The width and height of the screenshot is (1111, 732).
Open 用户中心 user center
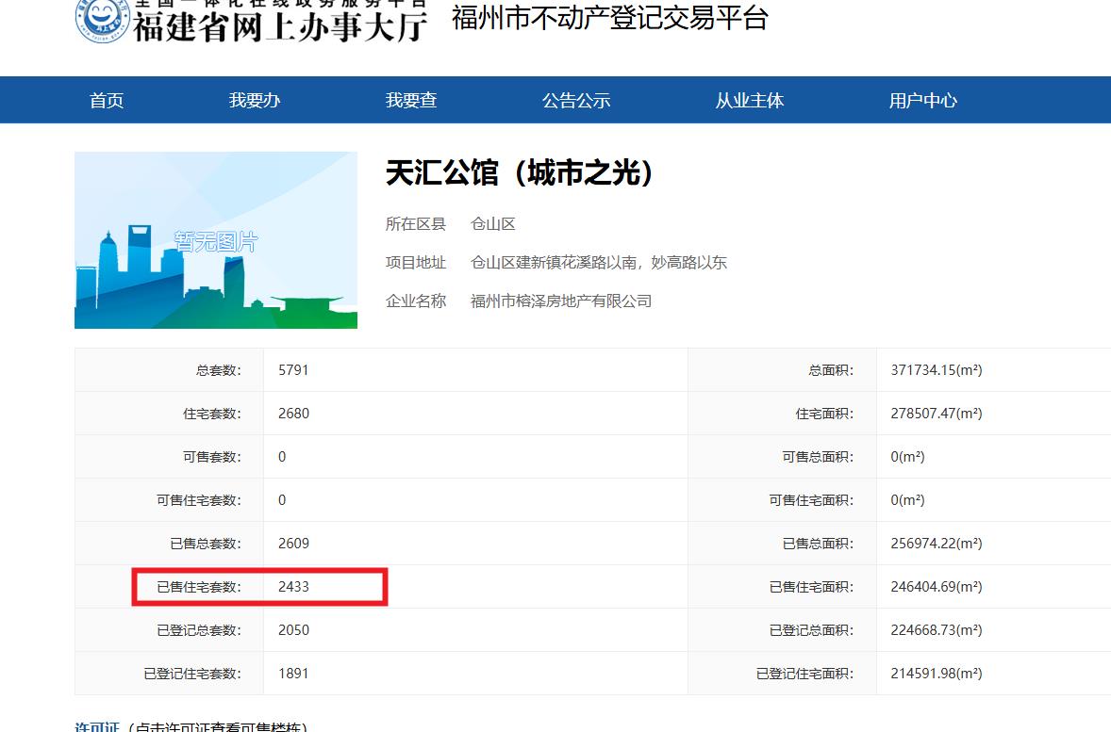click(x=922, y=101)
